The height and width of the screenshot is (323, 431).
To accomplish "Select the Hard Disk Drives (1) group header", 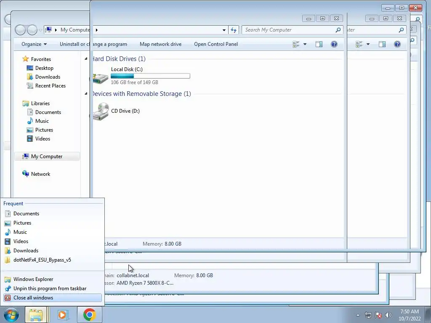I will point(118,59).
